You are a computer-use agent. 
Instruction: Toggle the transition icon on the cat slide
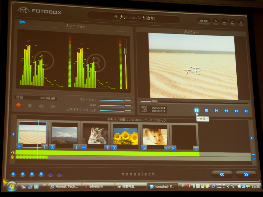coord(84,147)
